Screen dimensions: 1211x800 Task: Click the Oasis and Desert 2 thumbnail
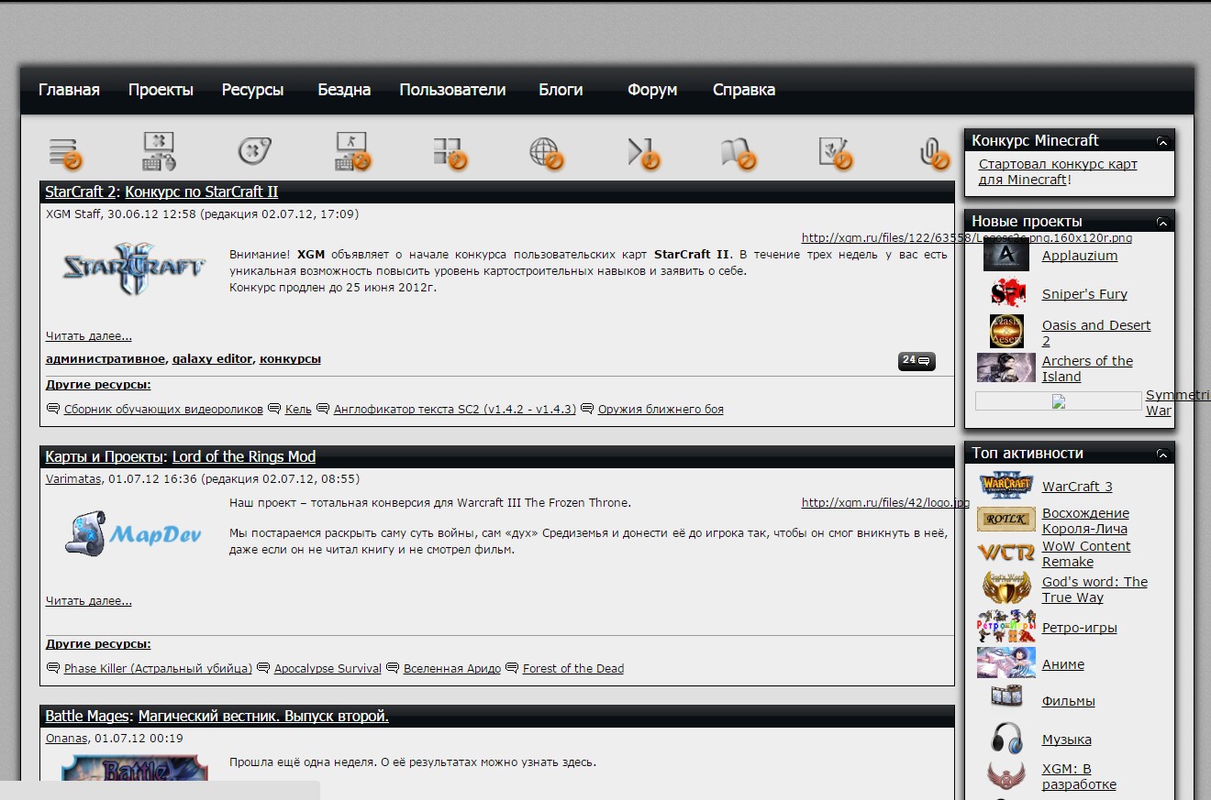tap(1006, 332)
